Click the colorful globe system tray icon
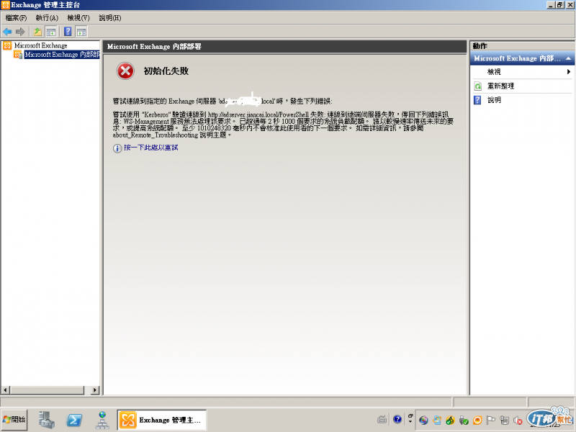The image size is (576, 432). click(x=423, y=420)
